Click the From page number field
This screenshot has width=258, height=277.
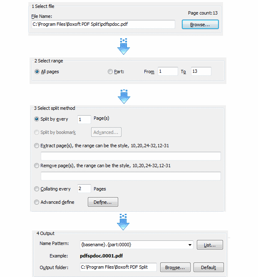[168, 72]
